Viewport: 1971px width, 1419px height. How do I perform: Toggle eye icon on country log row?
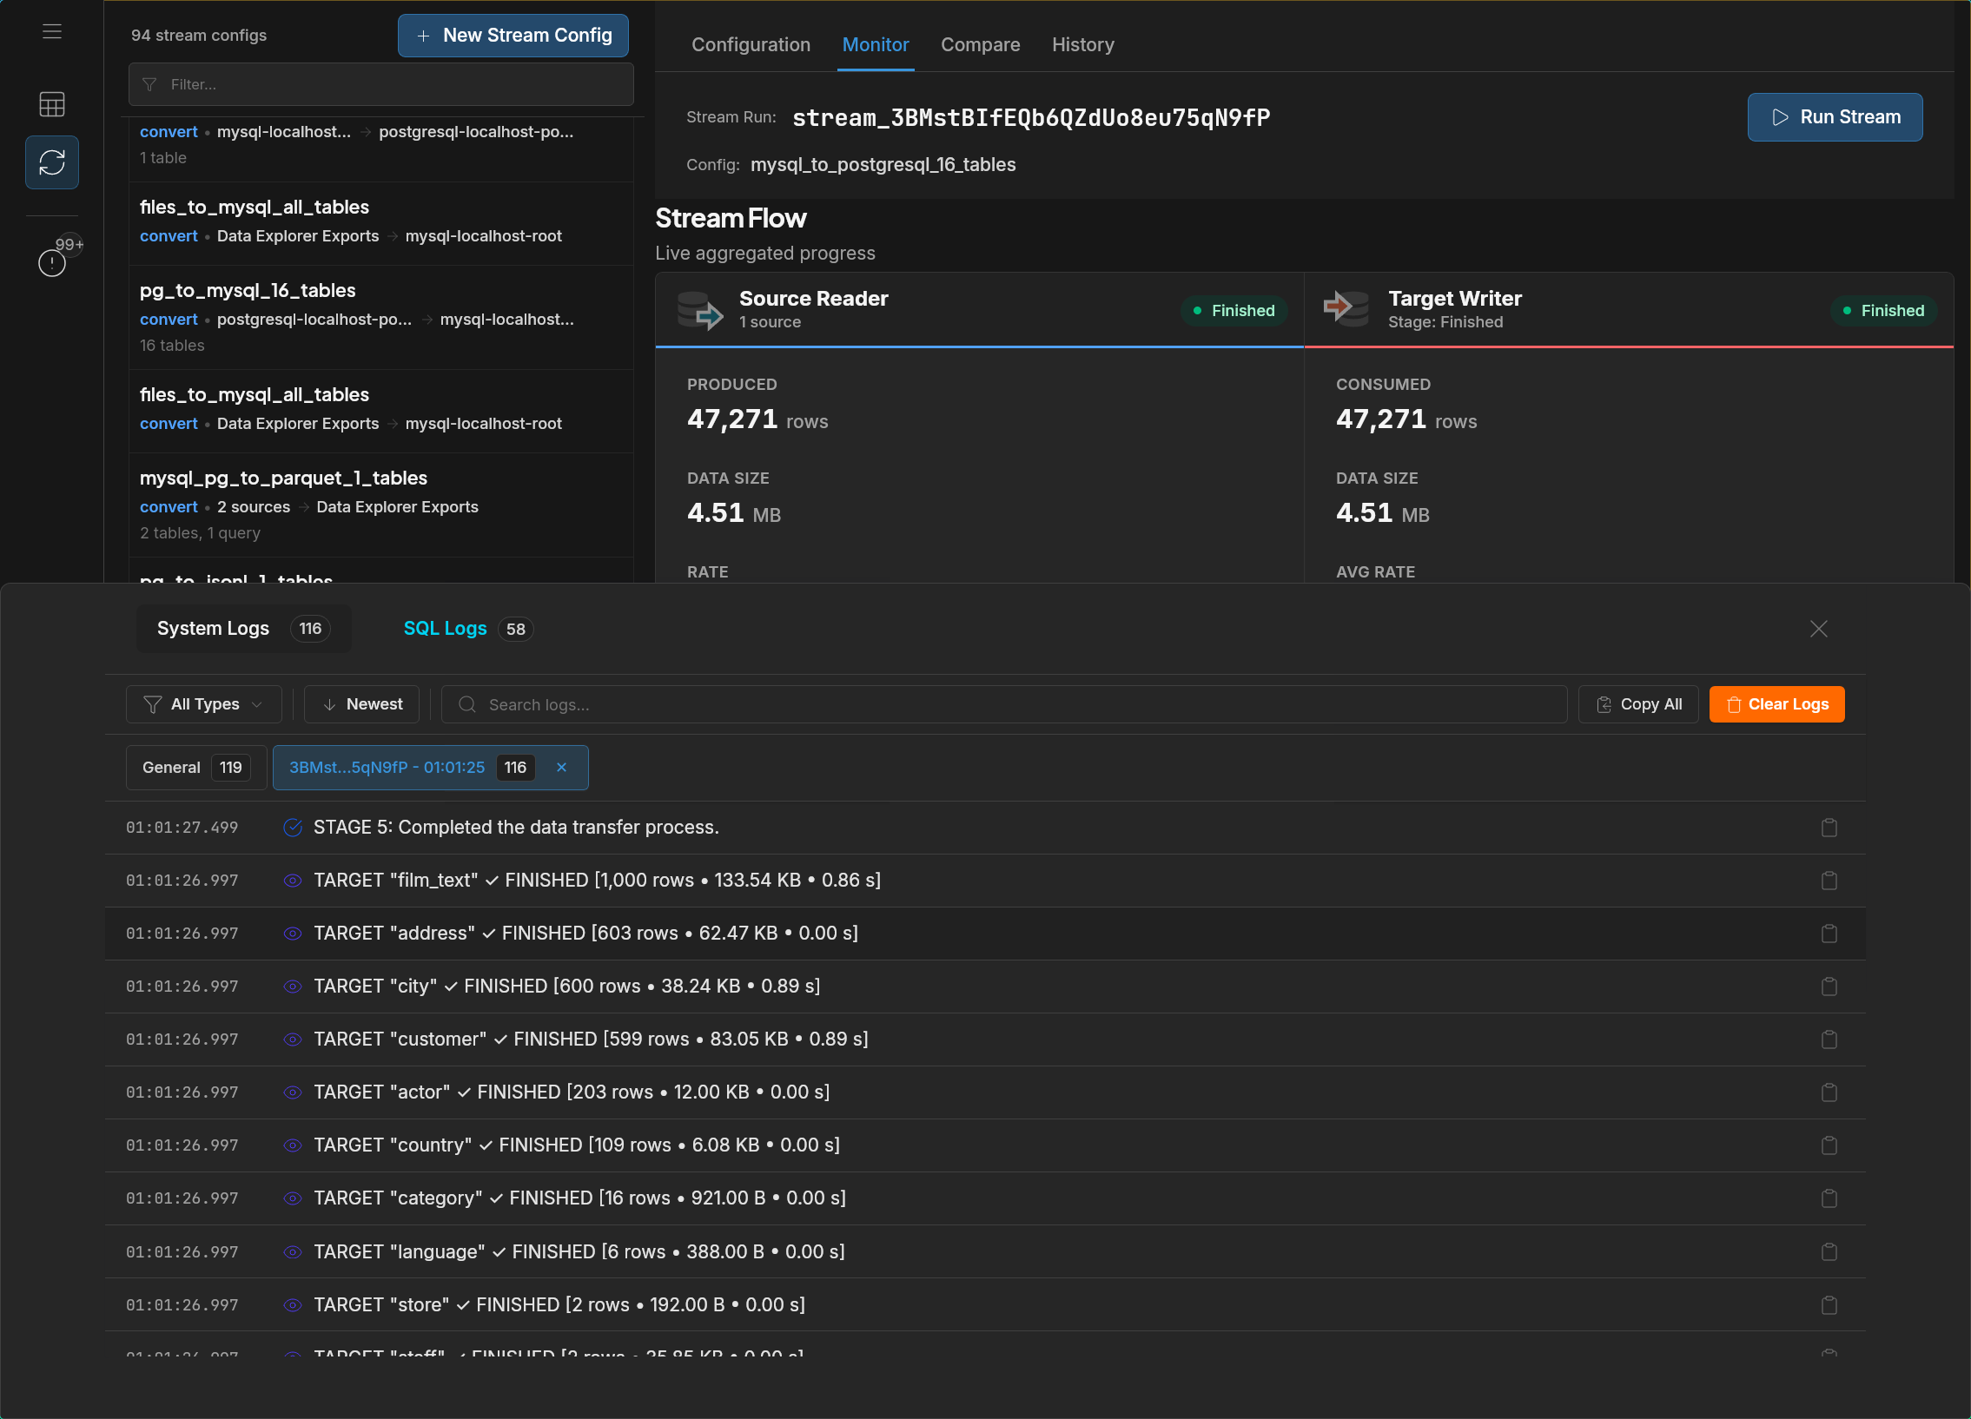pos(293,1145)
